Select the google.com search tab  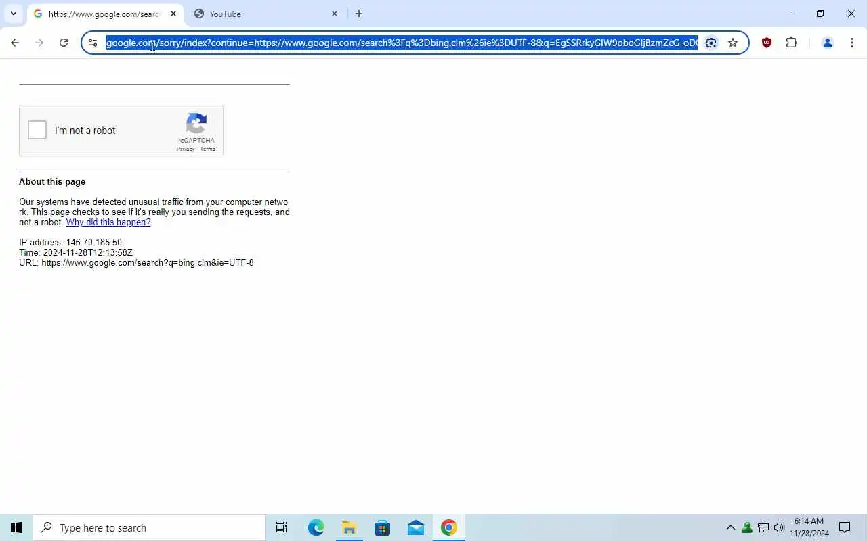(105, 14)
